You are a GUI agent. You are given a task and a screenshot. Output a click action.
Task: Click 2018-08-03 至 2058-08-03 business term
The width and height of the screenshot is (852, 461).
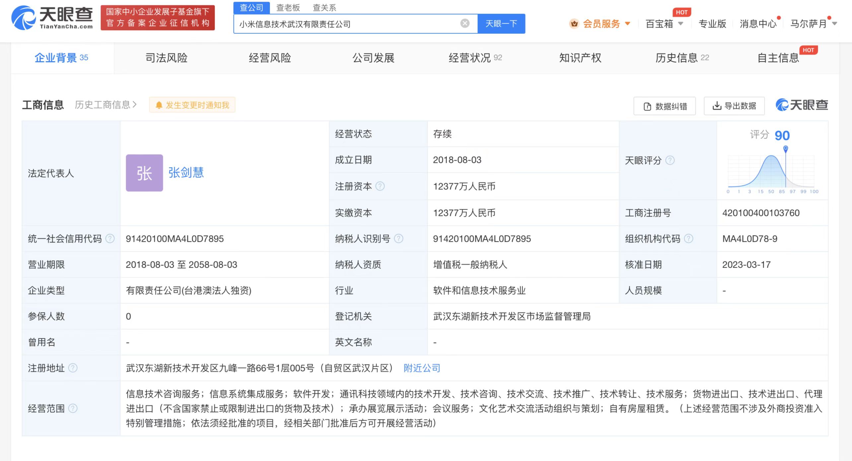(181, 264)
